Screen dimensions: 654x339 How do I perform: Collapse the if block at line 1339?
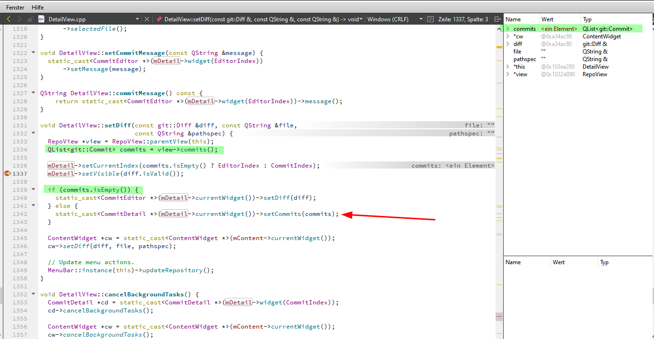(x=33, y=189)
